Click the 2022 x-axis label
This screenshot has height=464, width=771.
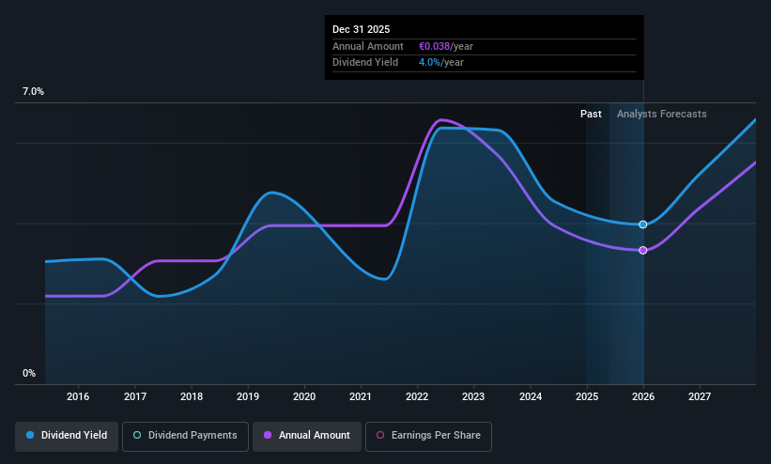coord(417,396)
